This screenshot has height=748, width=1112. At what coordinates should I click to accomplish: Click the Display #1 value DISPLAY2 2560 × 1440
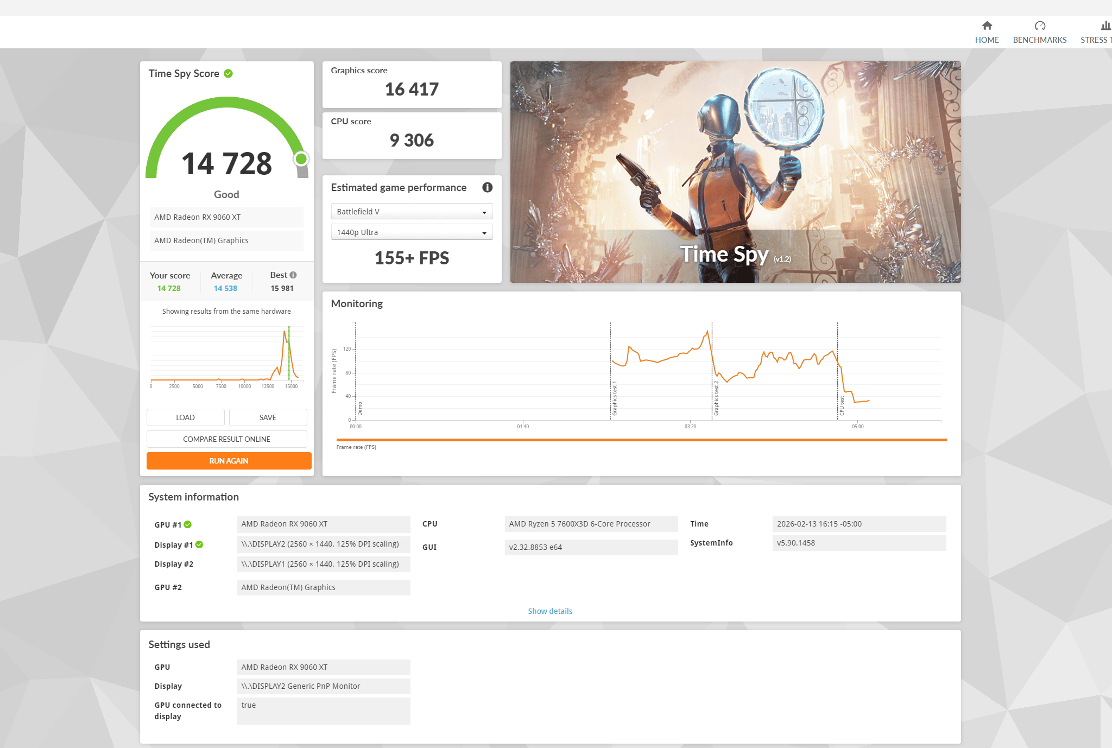click(x=324, y=544)
